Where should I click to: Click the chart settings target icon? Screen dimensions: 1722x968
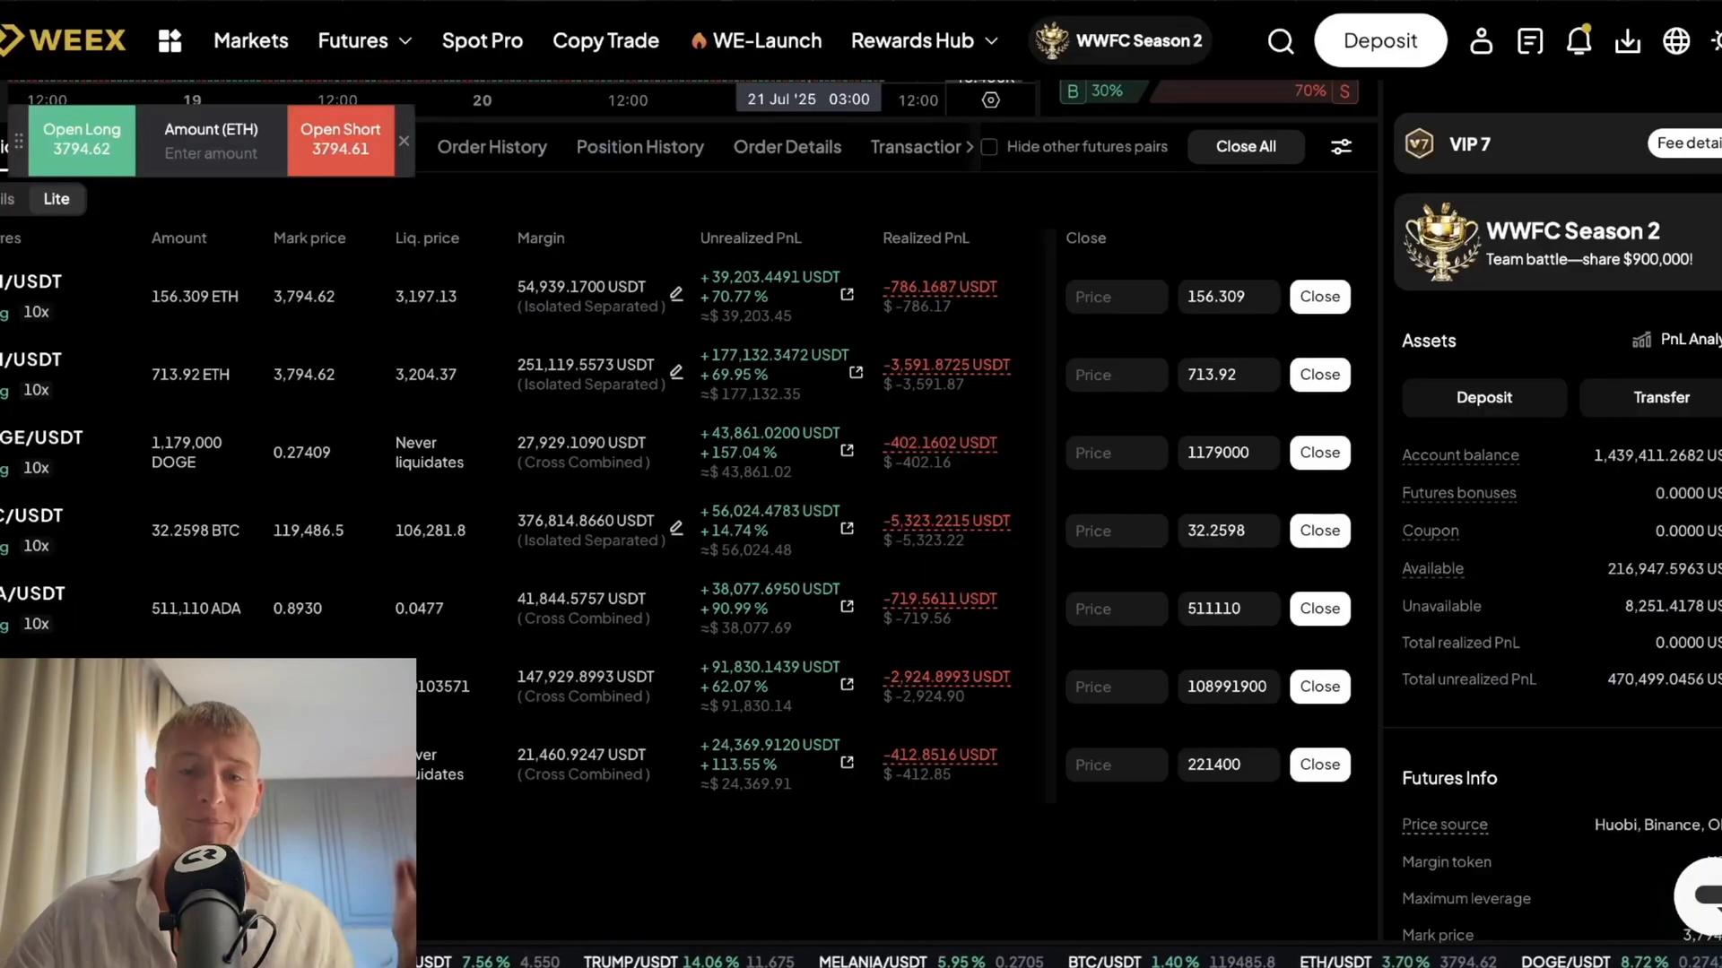[x=991, y=99]
